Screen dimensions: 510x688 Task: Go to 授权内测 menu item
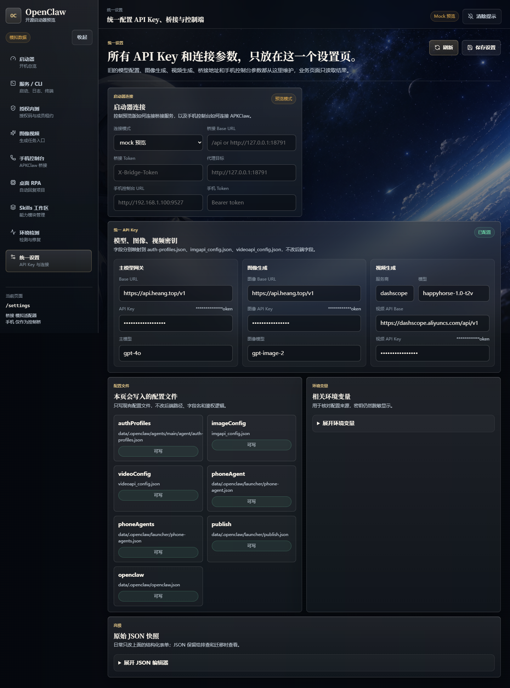tap(49, 112)
